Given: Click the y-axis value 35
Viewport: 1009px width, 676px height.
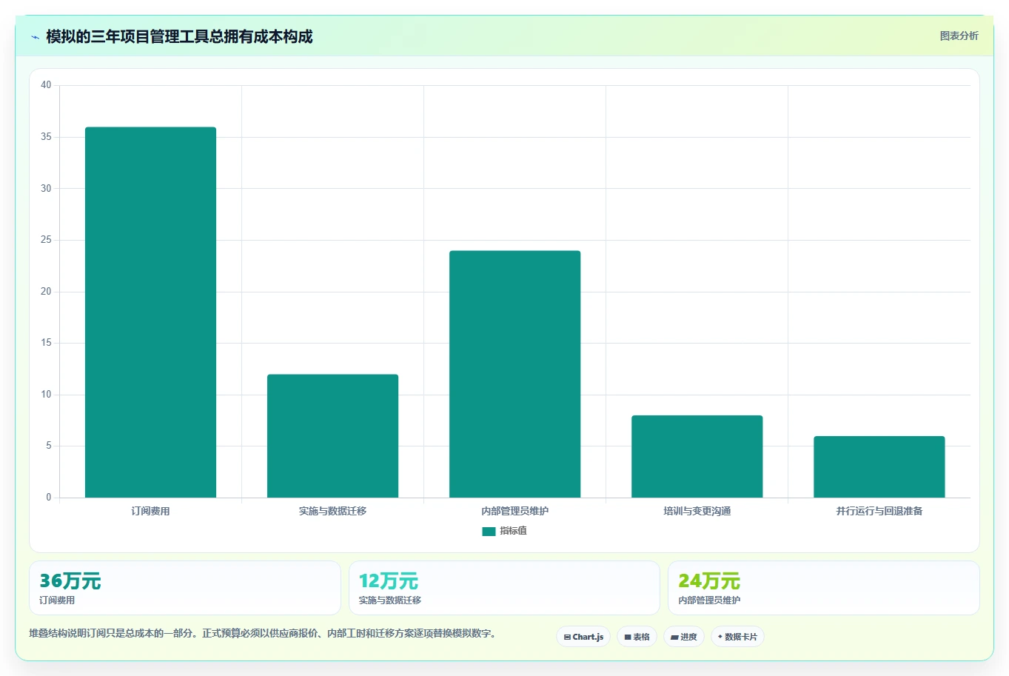Looking at the screenshot, I should click(x=46, y=137).
